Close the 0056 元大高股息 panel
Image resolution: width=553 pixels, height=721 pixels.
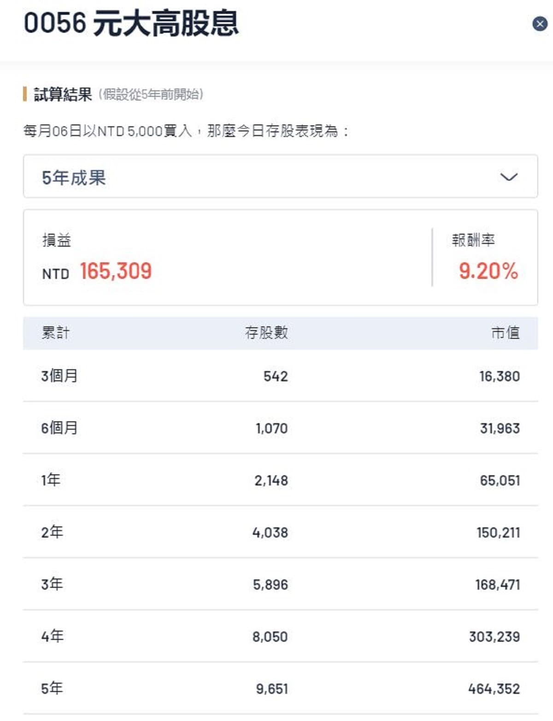pyautogui.click(x=540, y=24)
